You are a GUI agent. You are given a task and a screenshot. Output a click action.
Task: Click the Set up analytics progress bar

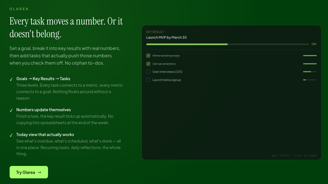(x=310, y=64)
